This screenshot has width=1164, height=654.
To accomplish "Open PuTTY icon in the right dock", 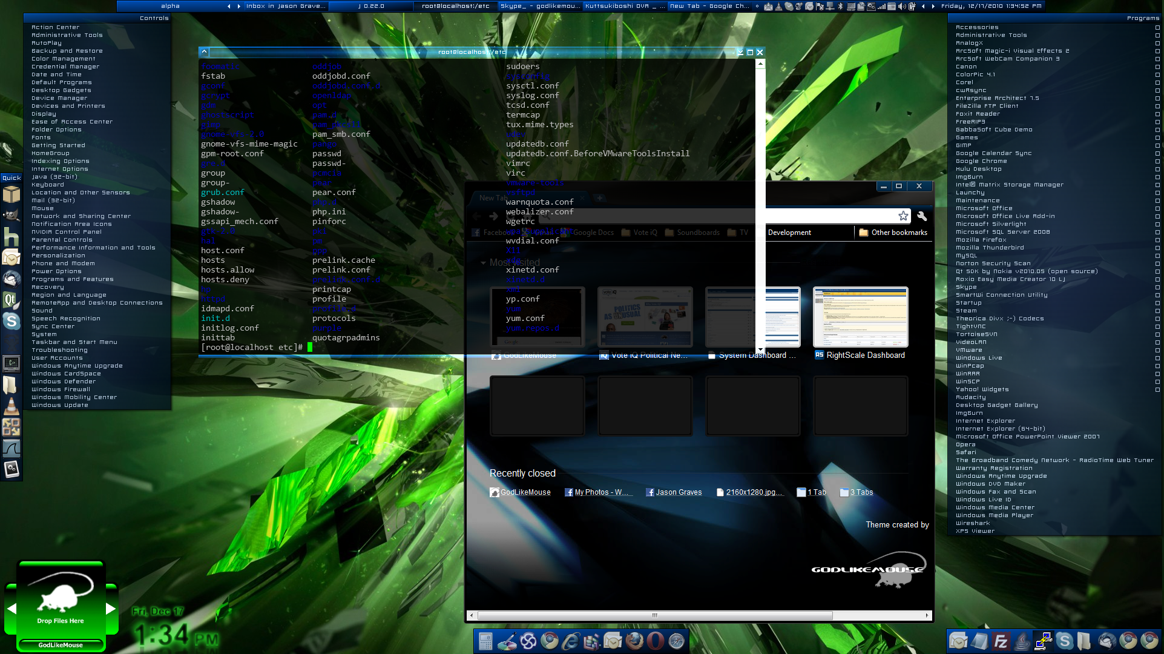I will pyautogui.click(x=1043, y=641).
